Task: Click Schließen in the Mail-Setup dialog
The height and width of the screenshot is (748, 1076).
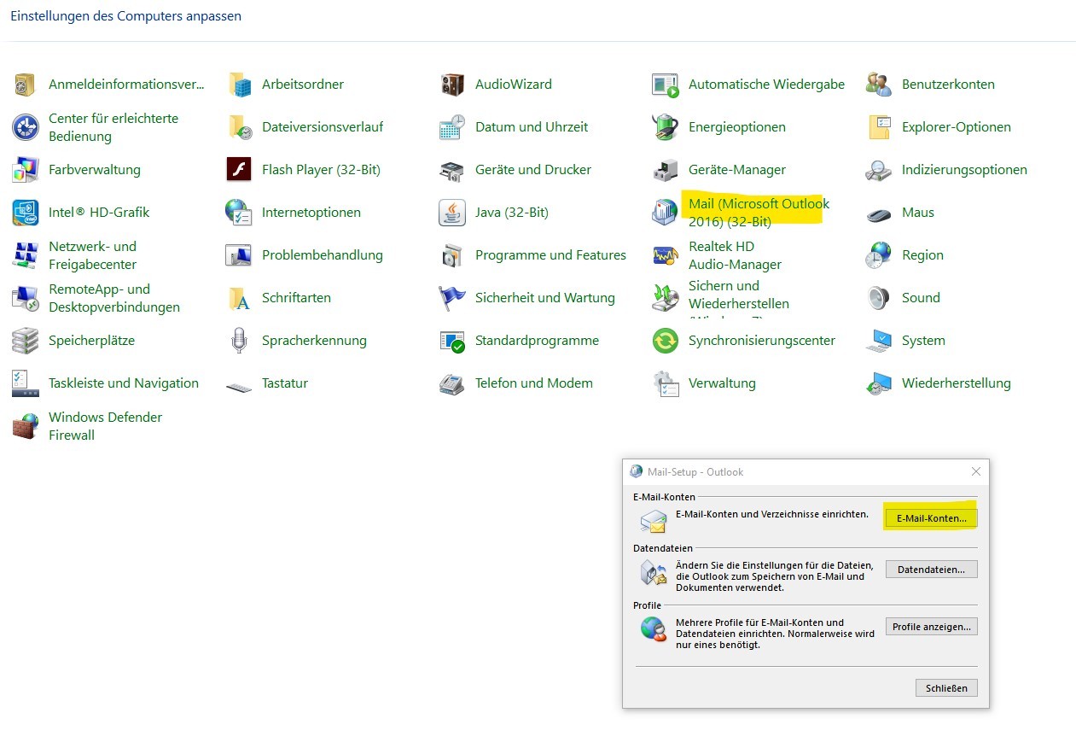Action: tap(945, 687)
